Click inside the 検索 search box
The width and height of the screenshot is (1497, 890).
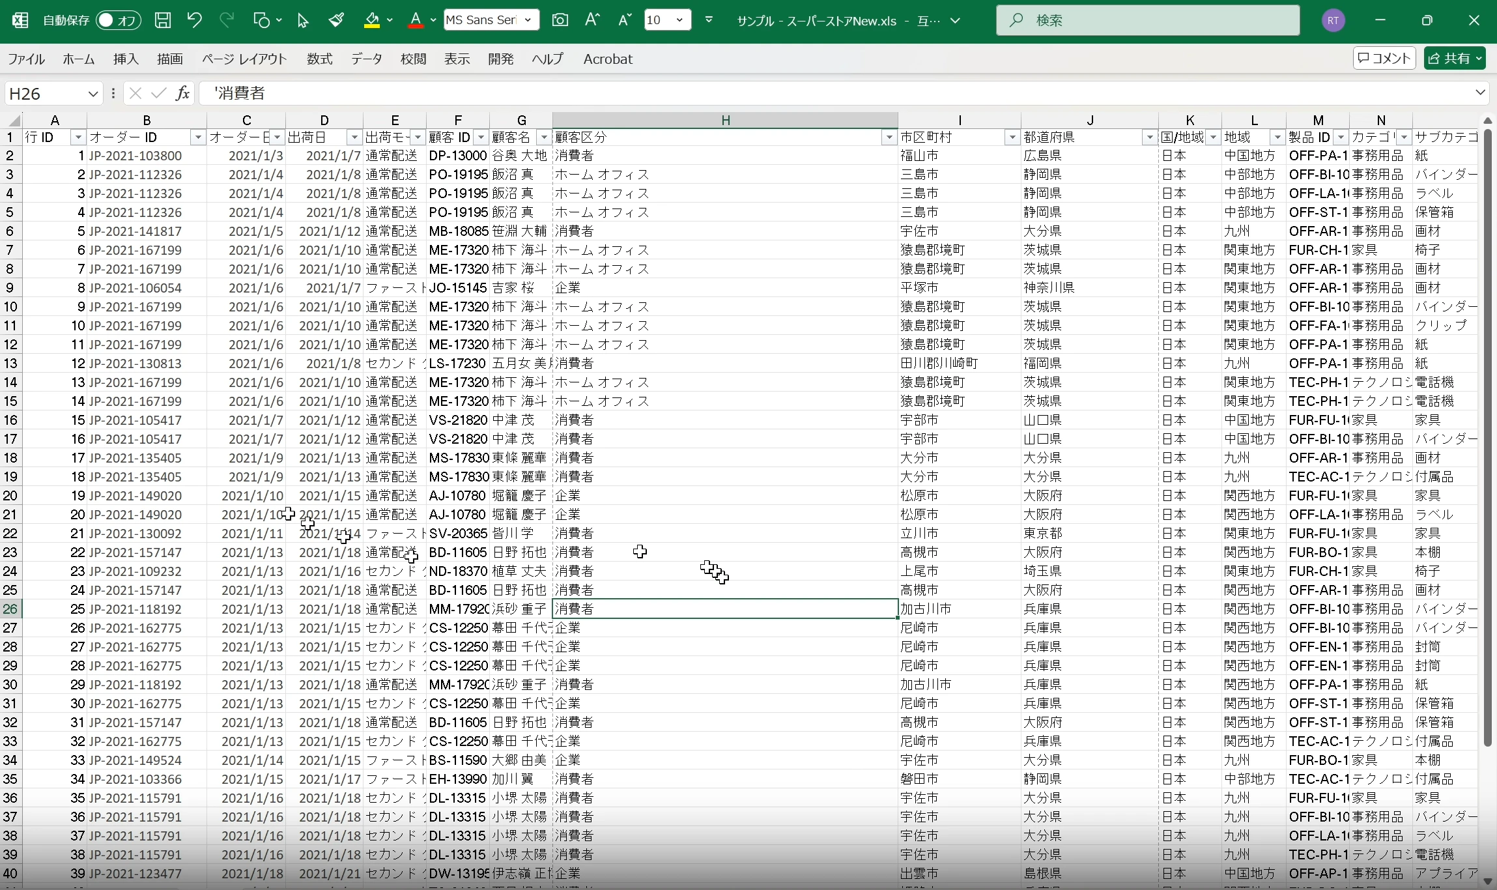[1148, 20]
